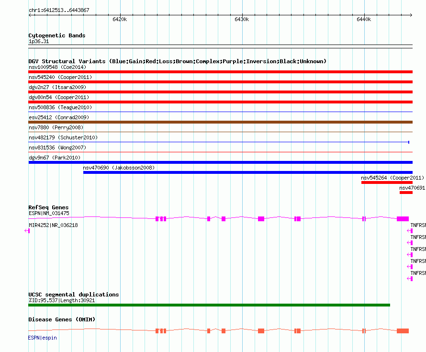Viewport: 426px width, 352px height.
Task: Click the chr1:6412513..6443867 coordinates label
Action: 59,11
